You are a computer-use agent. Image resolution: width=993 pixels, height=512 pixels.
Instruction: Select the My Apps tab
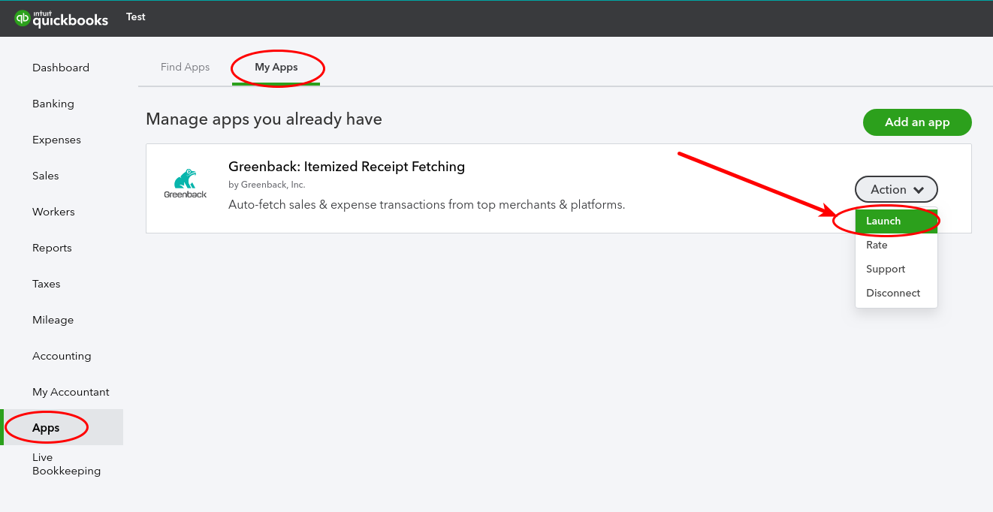tap(277, 67)
